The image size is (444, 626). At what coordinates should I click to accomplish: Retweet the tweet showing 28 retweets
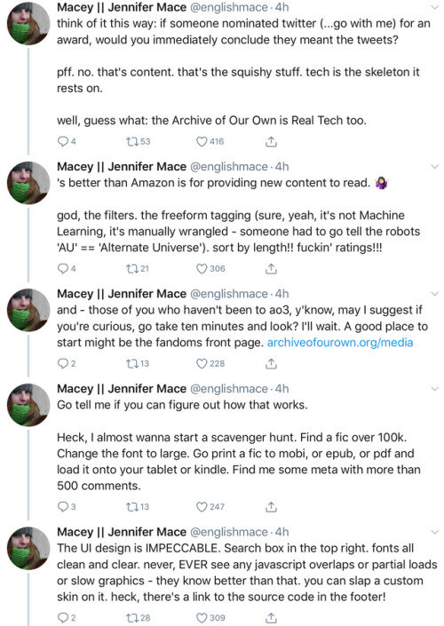131,618
